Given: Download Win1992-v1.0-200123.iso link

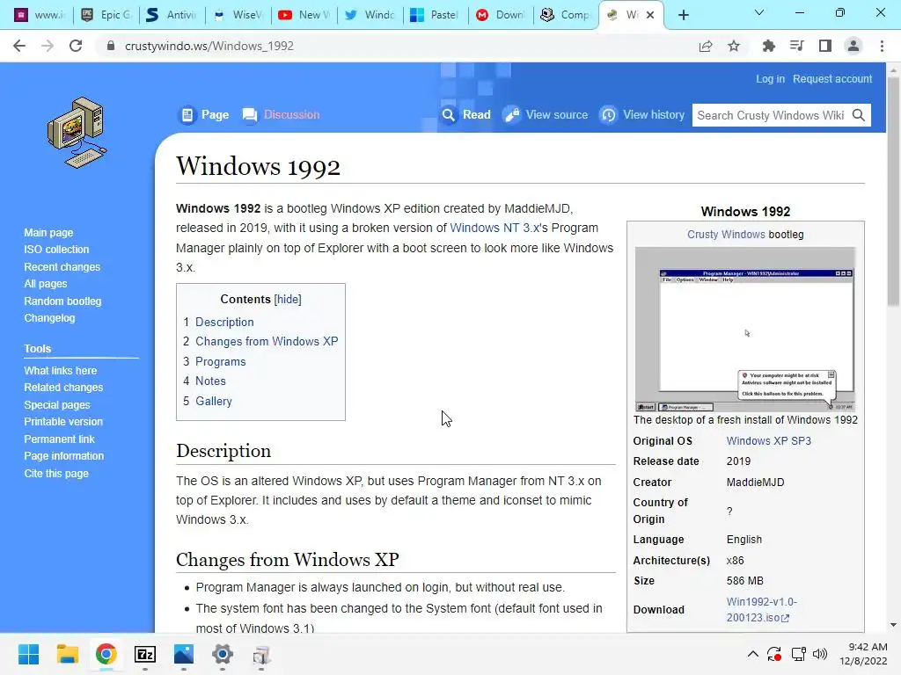Looking at the screenshot, I should [761, 610].
